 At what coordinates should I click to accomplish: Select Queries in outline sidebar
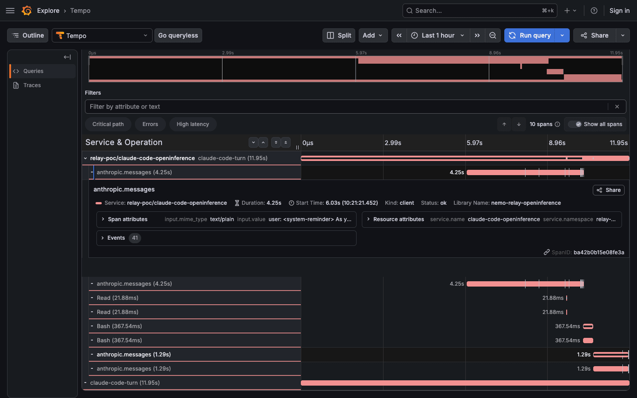point(42,71)
